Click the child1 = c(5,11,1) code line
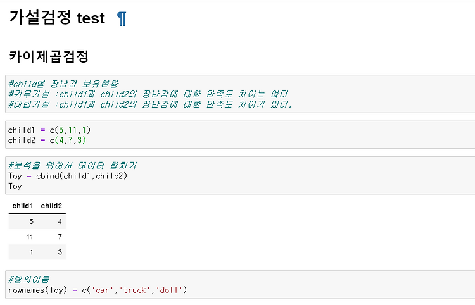The image size is (475, 305). point(49,130)
